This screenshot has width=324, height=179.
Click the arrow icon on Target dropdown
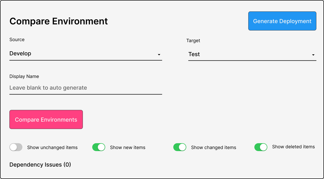coord(313,55)
